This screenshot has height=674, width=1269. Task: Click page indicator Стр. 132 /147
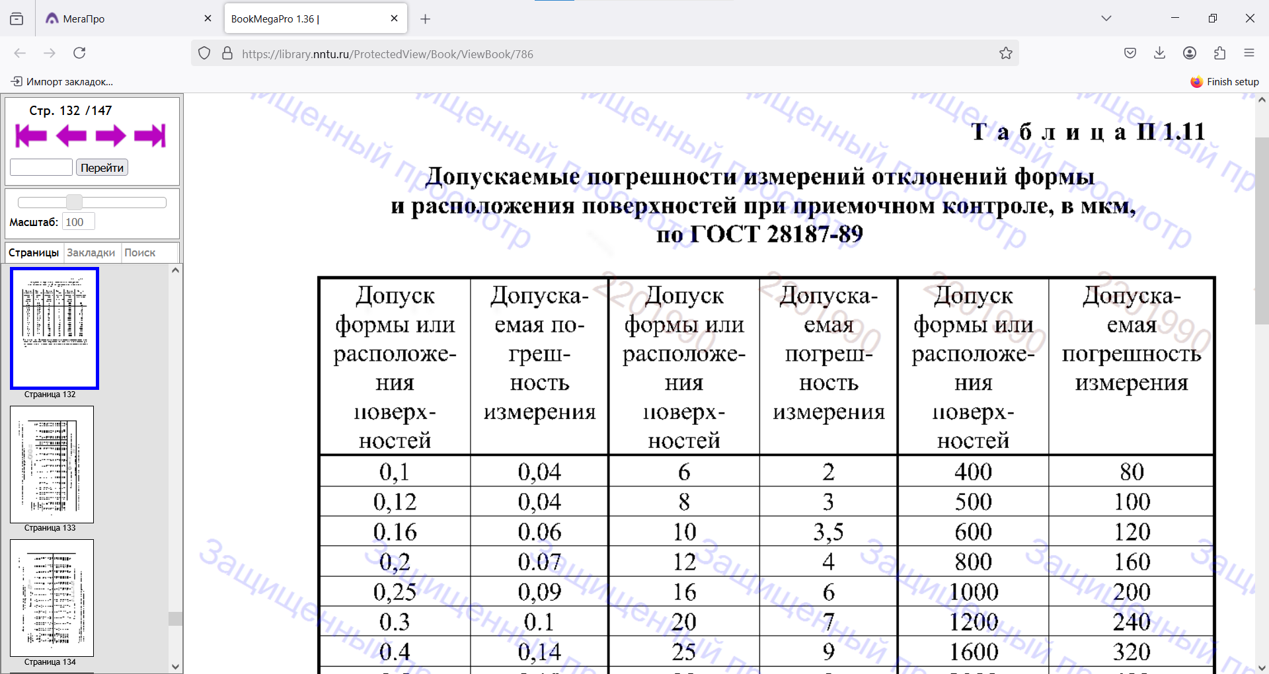pos(71,110)
